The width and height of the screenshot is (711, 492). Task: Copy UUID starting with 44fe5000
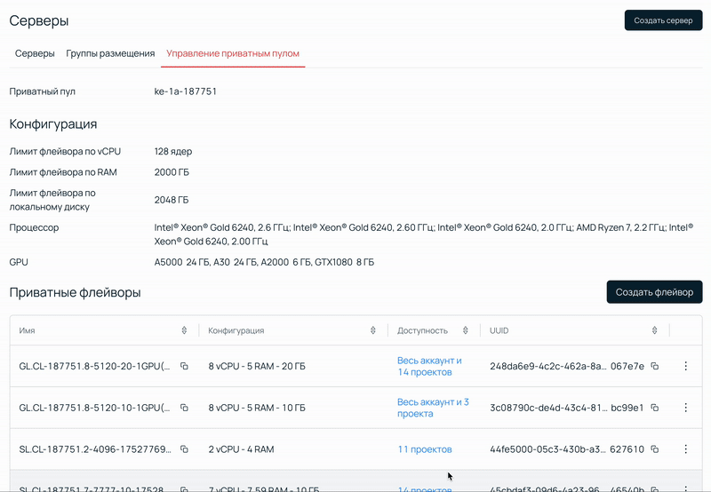tap(654, 449)
